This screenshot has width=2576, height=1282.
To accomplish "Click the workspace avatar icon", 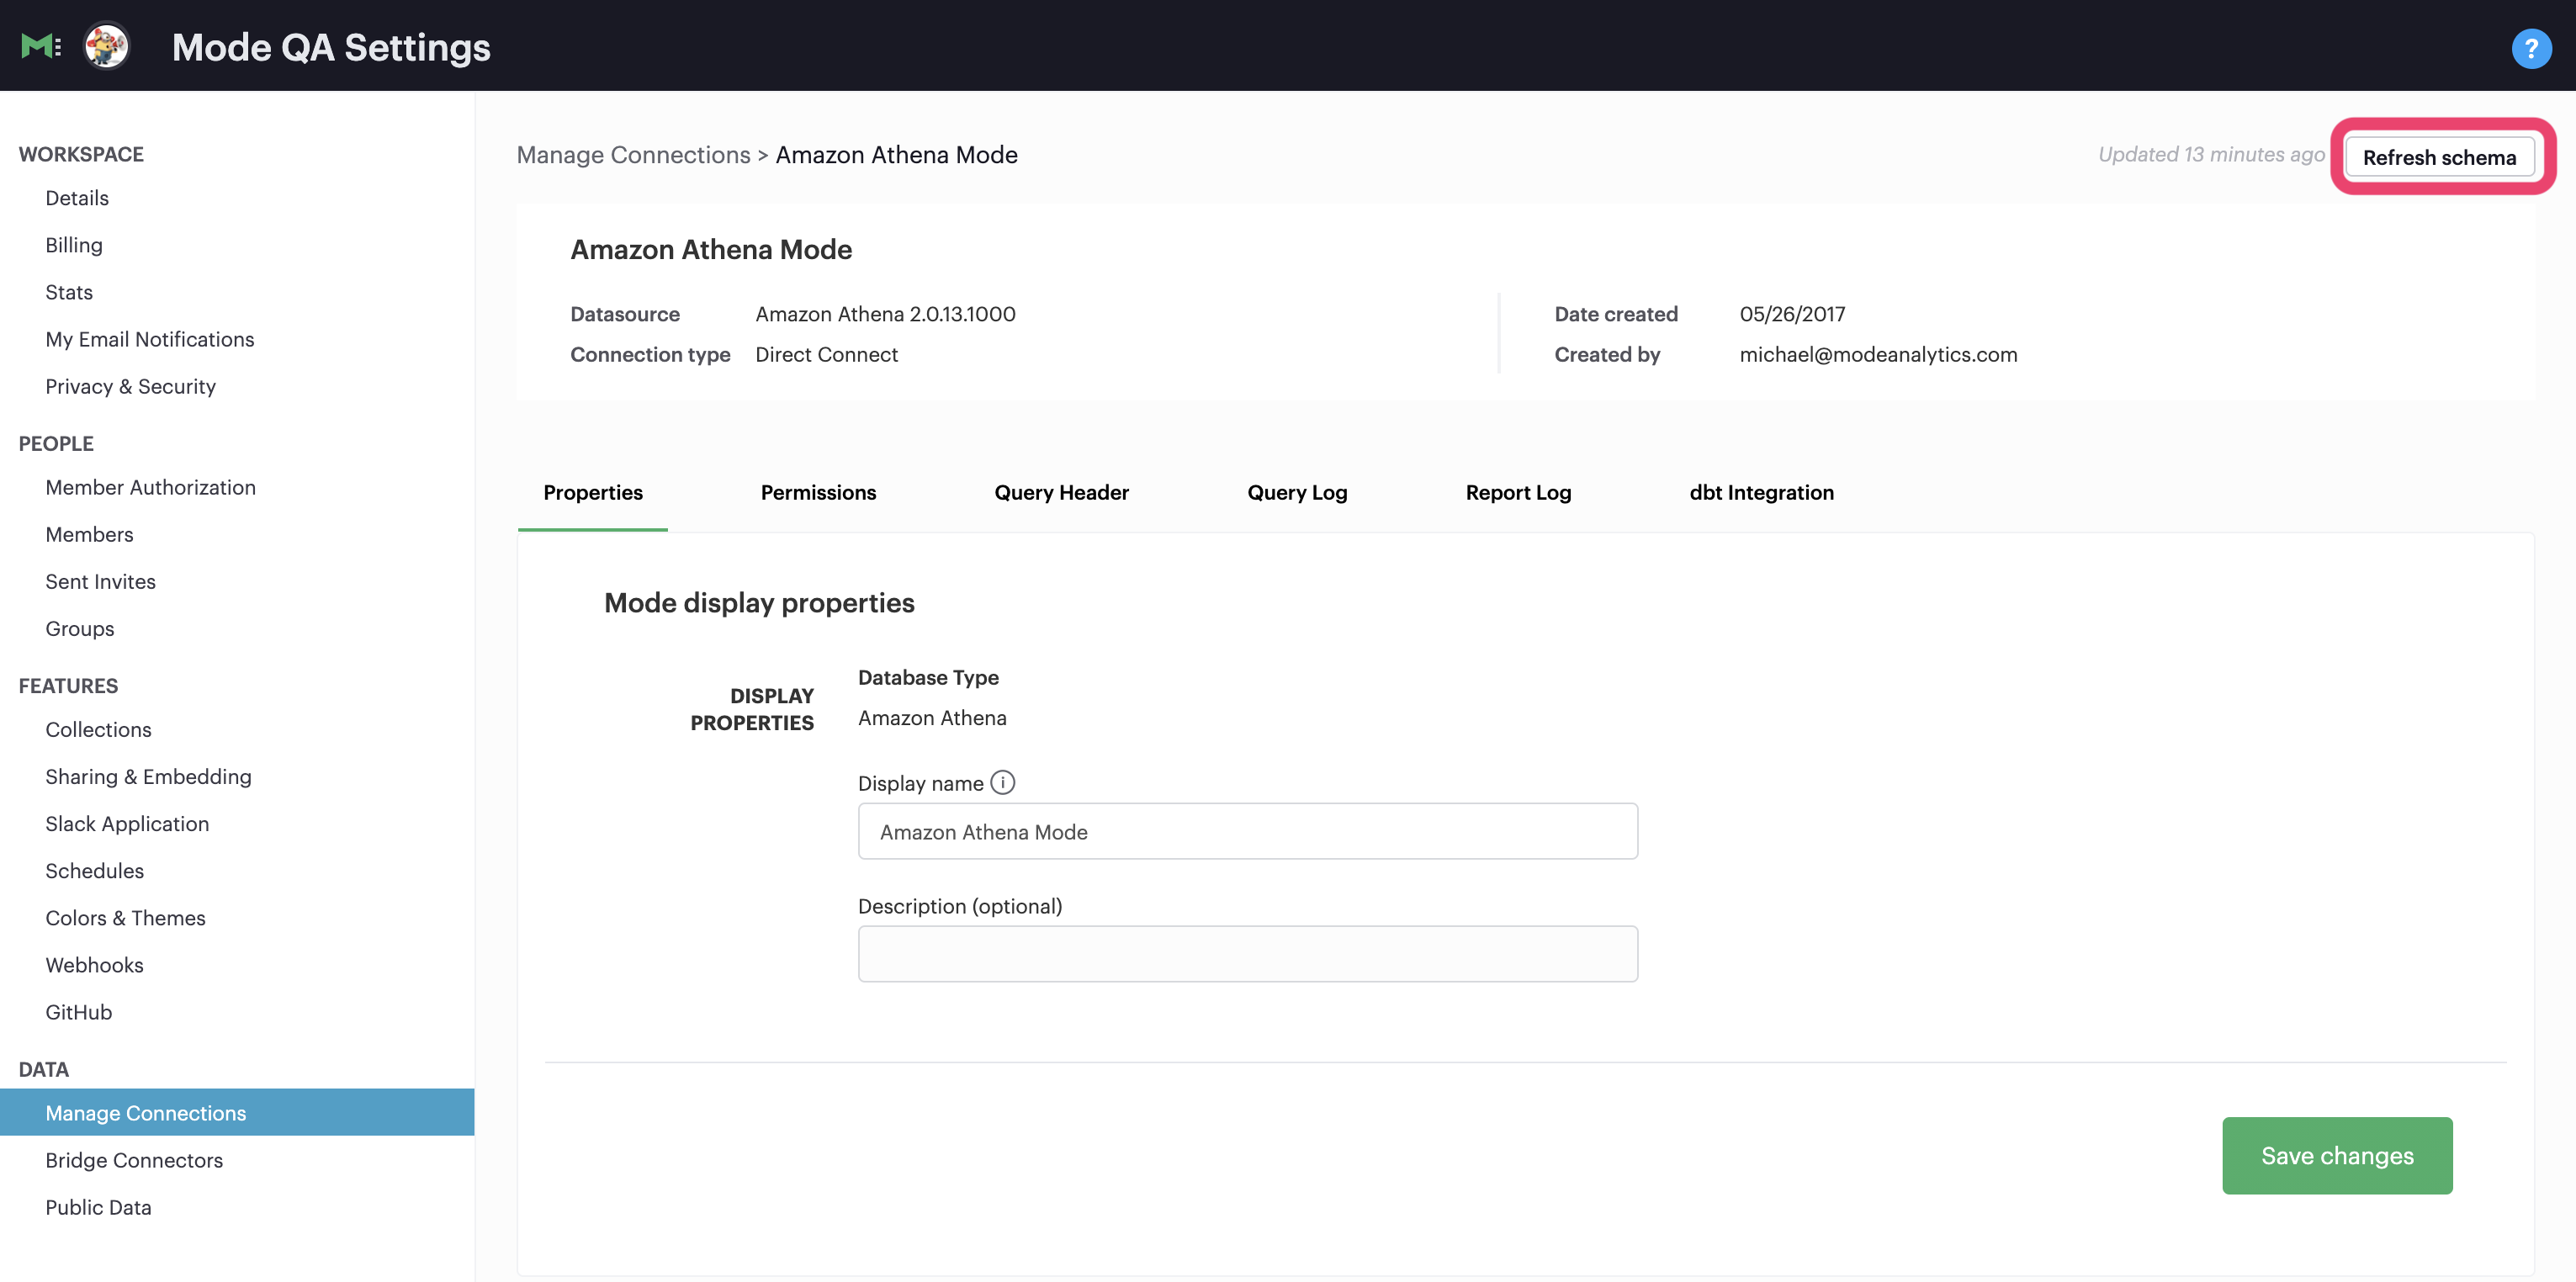I will point(105,45).
